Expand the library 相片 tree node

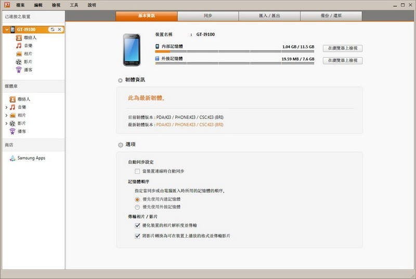6,115
